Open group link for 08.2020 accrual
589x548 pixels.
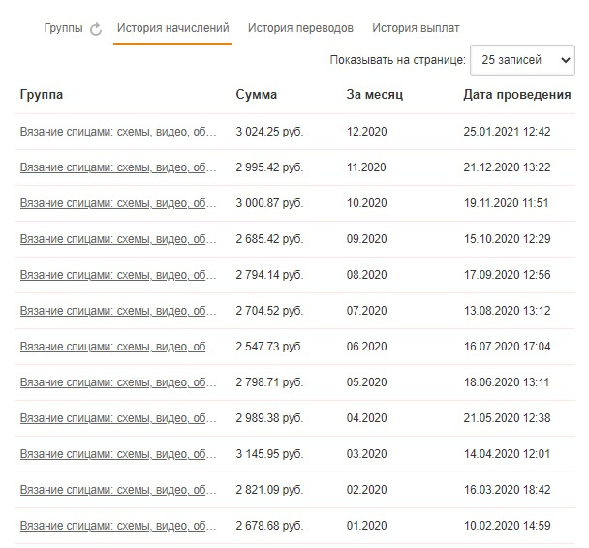point(118,275)
